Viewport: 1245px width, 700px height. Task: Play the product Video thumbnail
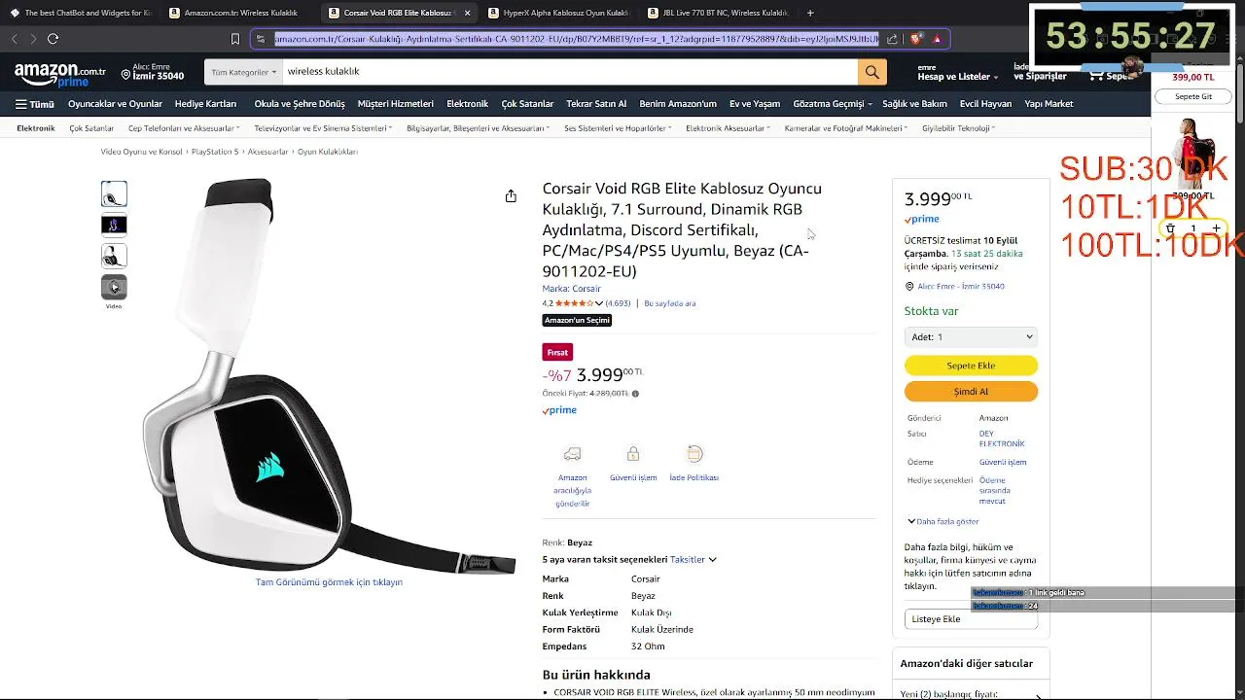(114, 287)
